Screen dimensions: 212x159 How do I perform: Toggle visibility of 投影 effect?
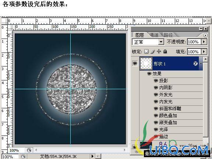coord(156,81)
